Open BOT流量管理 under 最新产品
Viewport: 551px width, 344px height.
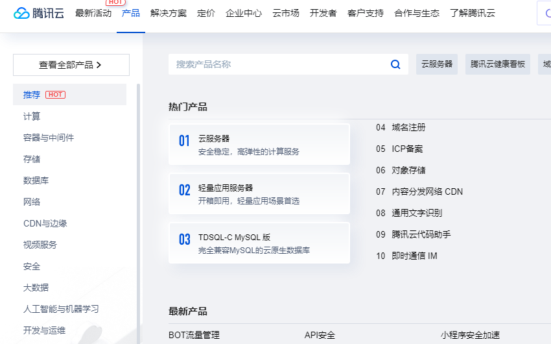tap(194, 335)
